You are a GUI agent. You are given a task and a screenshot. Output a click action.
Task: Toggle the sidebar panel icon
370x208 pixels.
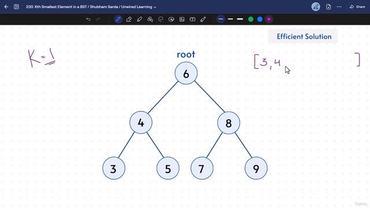(x=16, y=7)
